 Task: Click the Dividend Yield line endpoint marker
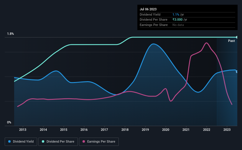(237, 72)
